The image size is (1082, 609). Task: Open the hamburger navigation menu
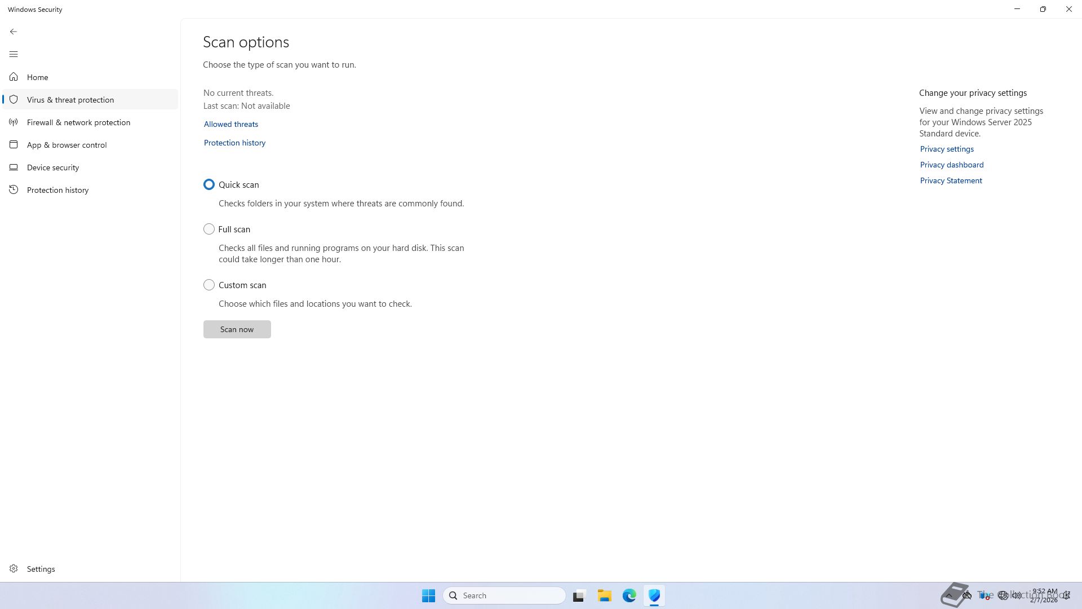(14, 54)
